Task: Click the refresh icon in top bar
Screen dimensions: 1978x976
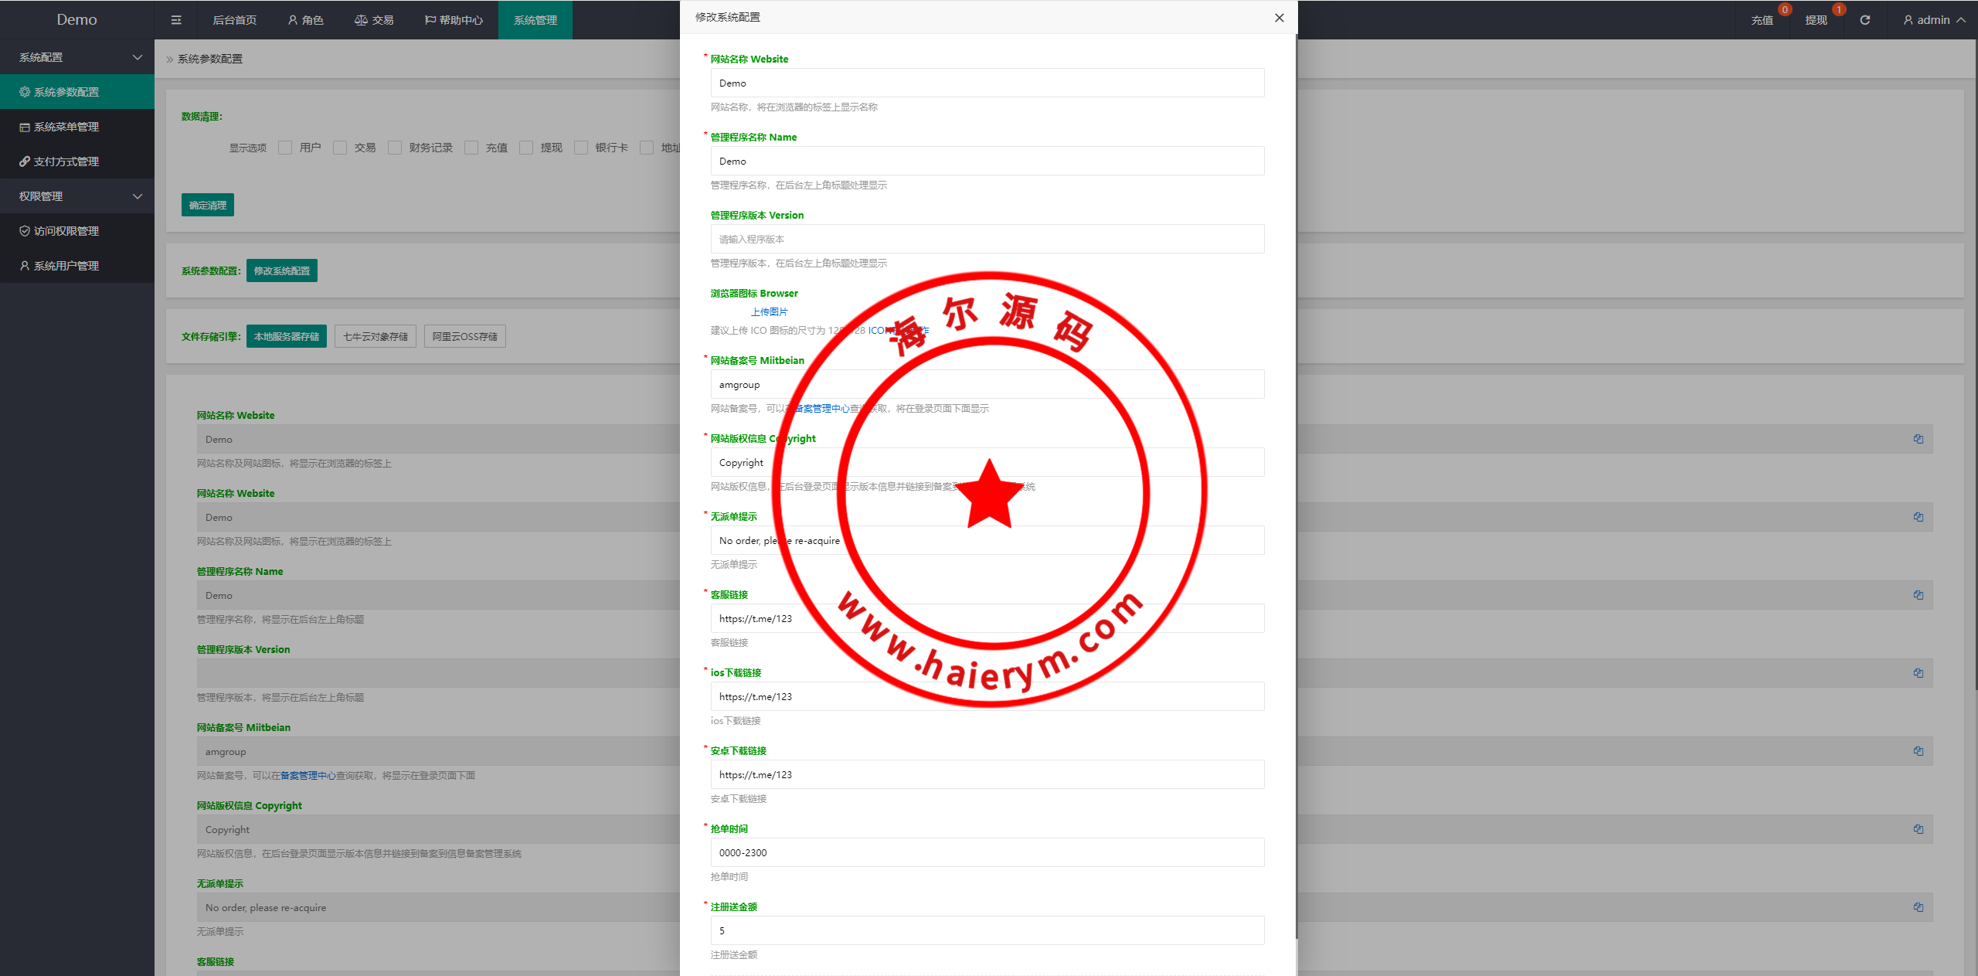Action: [1864, 20]
